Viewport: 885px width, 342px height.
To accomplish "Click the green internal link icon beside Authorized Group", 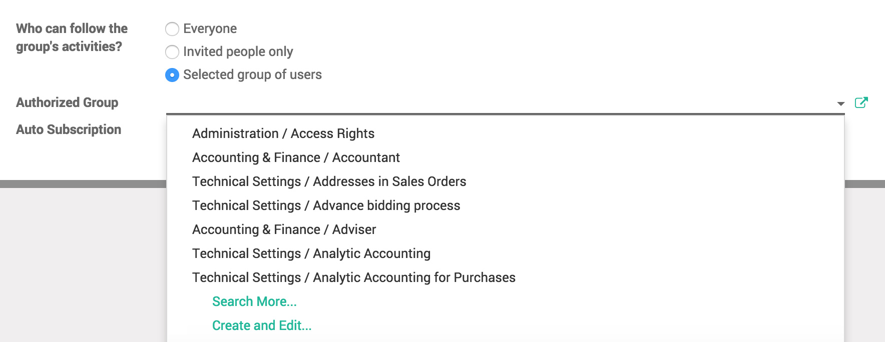I will [x=862, y=102].
